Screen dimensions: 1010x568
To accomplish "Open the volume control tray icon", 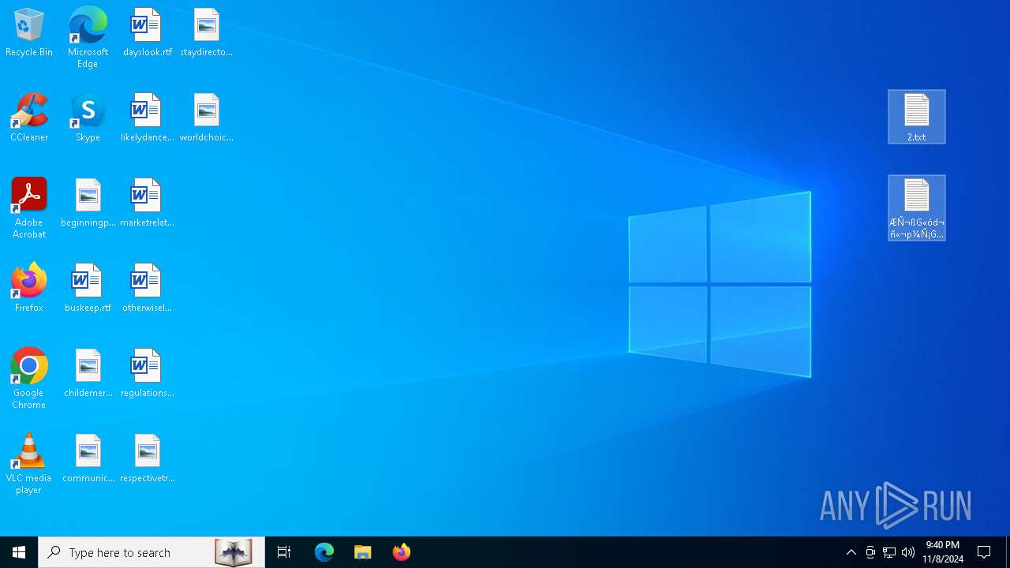I will tap(908, 552).
